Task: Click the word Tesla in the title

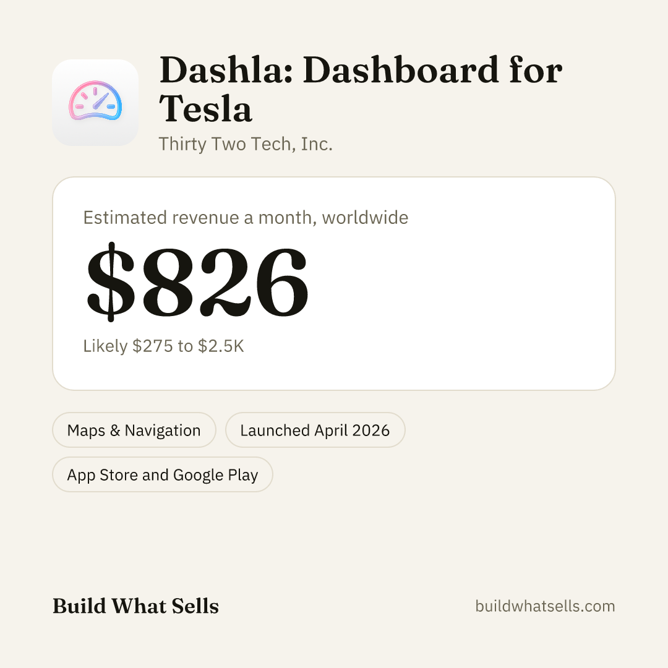Action: [206, 108]
